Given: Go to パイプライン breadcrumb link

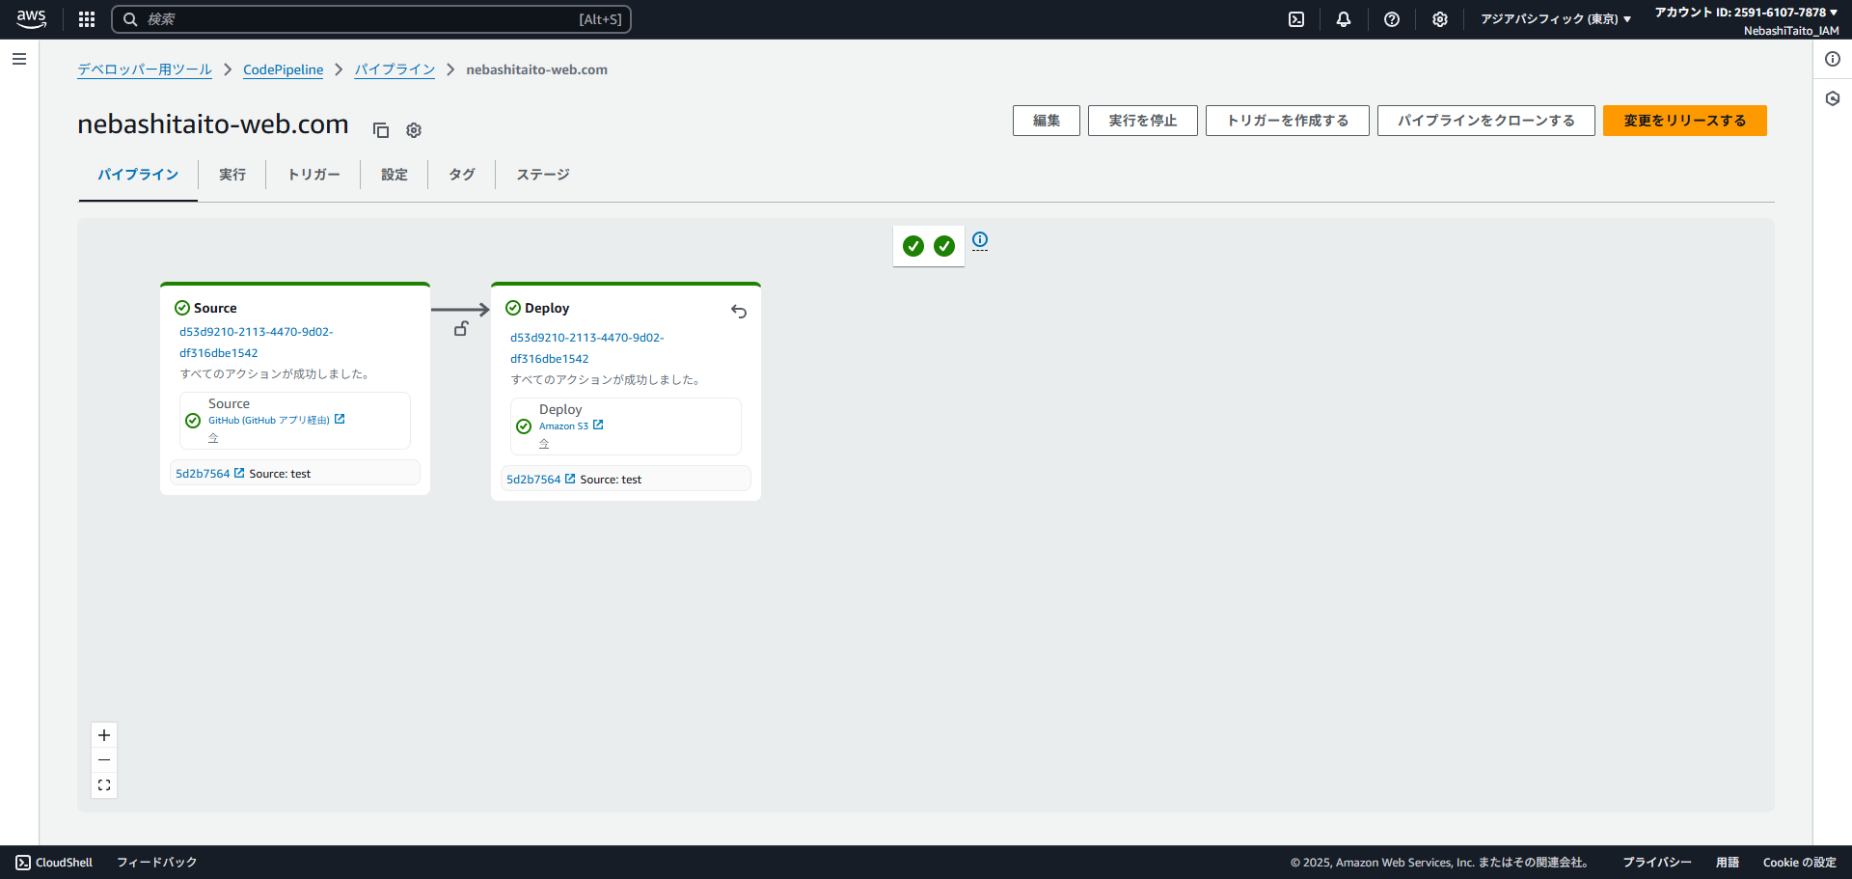Looking at the screenshot, I should point(395,69).
